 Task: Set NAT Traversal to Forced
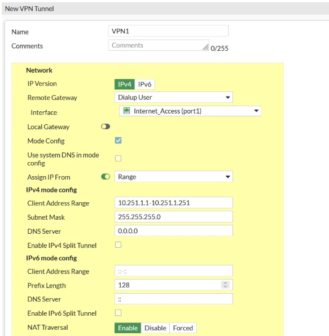coord(183,328)
